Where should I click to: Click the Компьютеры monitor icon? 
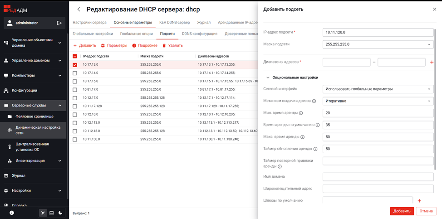tap(5, 75)
